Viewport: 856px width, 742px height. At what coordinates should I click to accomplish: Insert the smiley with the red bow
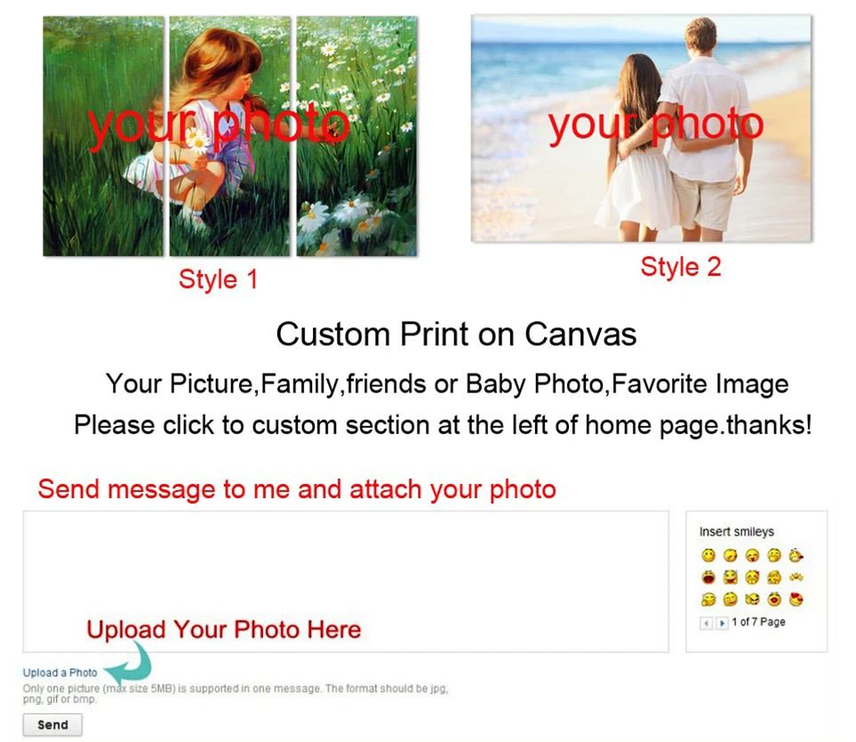[752, 577]
